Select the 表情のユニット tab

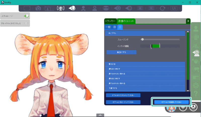click(126, 21)
